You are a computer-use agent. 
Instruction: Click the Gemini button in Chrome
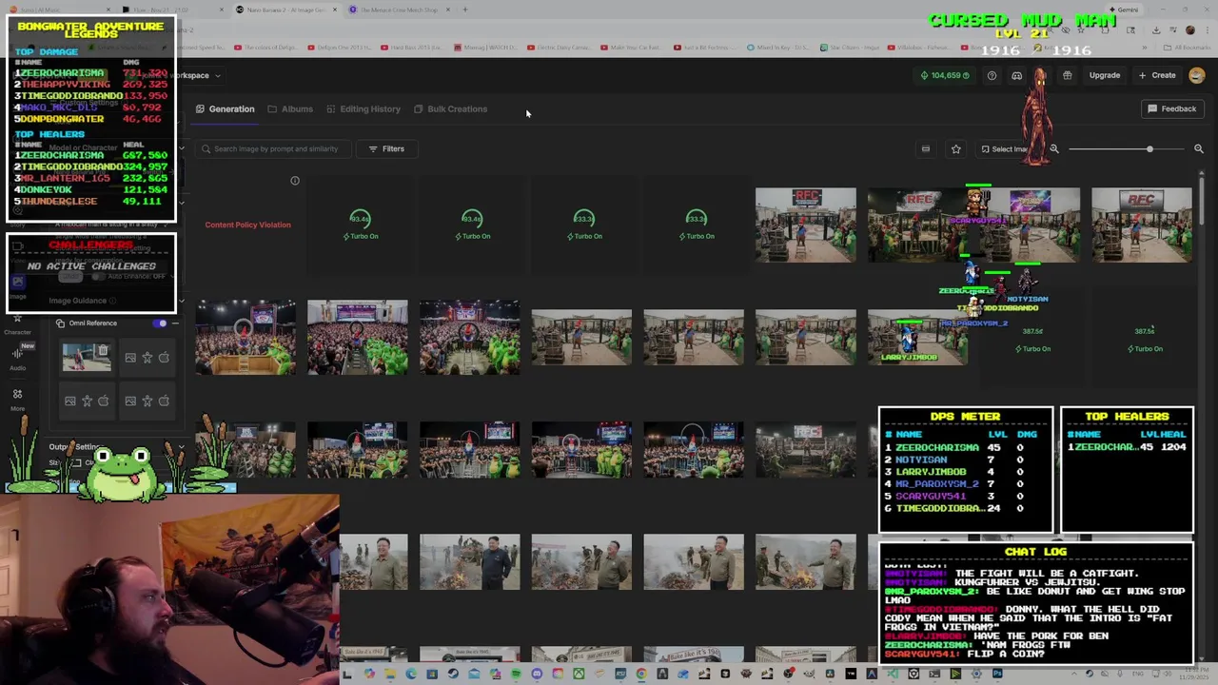tap(1124, 10)
